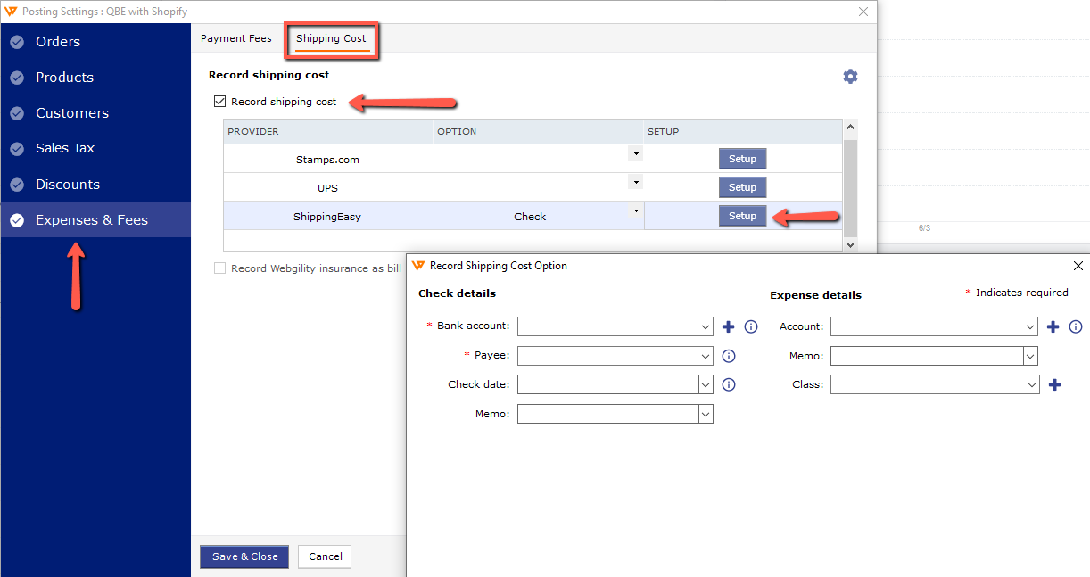
Task: Open the Customers section
Action: pos(95,113)
